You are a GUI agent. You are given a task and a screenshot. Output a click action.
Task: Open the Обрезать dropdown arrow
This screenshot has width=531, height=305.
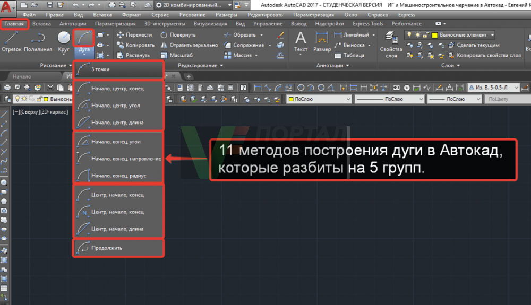[261, 35]
